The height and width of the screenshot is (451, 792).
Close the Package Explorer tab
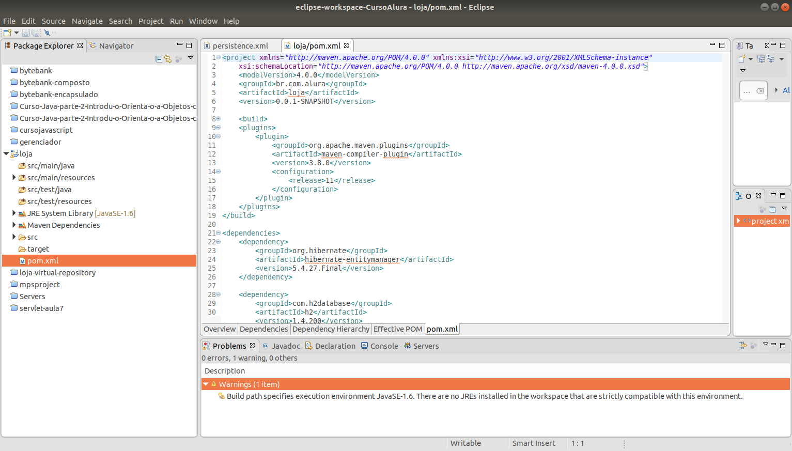pos(80,45)
